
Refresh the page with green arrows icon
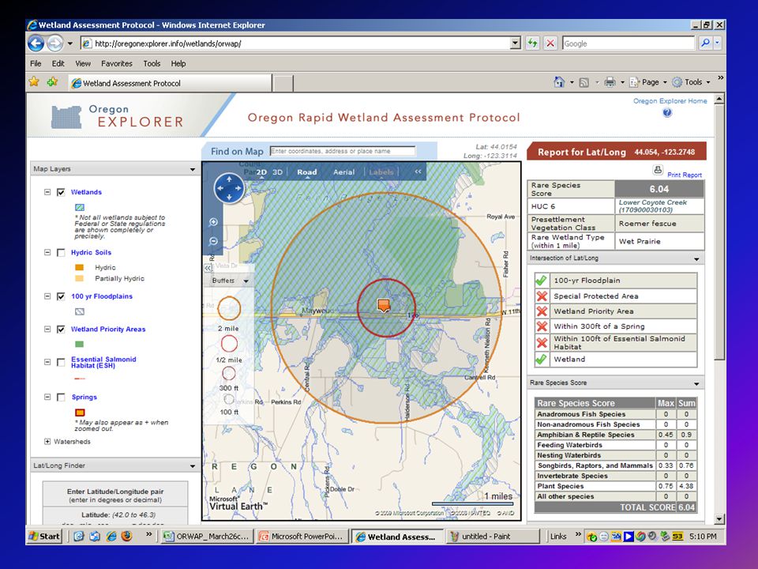click(533, 43)
